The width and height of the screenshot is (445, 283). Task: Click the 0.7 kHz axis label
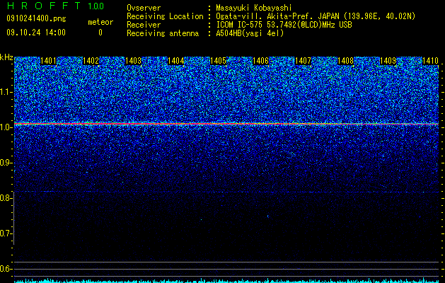click(6, 233)
